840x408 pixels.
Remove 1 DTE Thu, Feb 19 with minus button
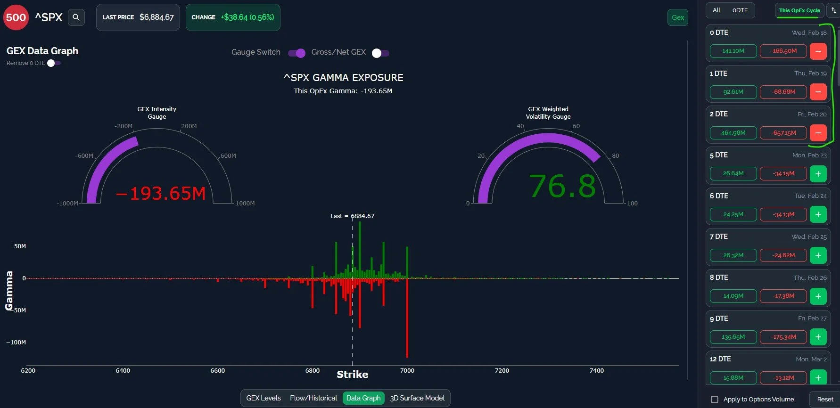tap(818, 92)
